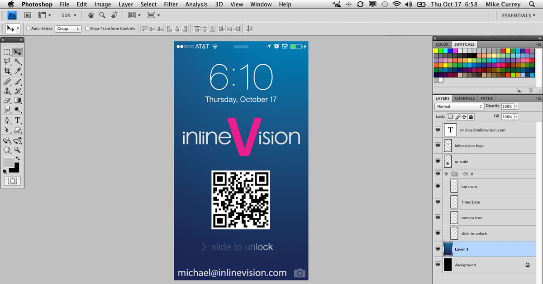Image resolution: width=543 pixels, height=284 pixels.
Task: Select the Path Selection tool
Action: tap(7, 130)
